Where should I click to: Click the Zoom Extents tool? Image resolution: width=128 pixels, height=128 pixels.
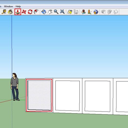coord(62,12)
